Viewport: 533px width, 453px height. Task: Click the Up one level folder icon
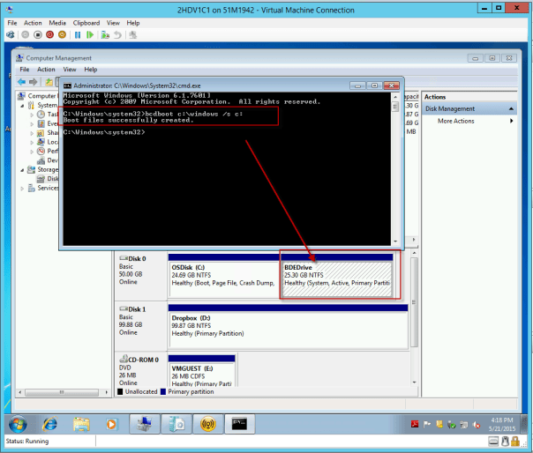click(49, 81)
